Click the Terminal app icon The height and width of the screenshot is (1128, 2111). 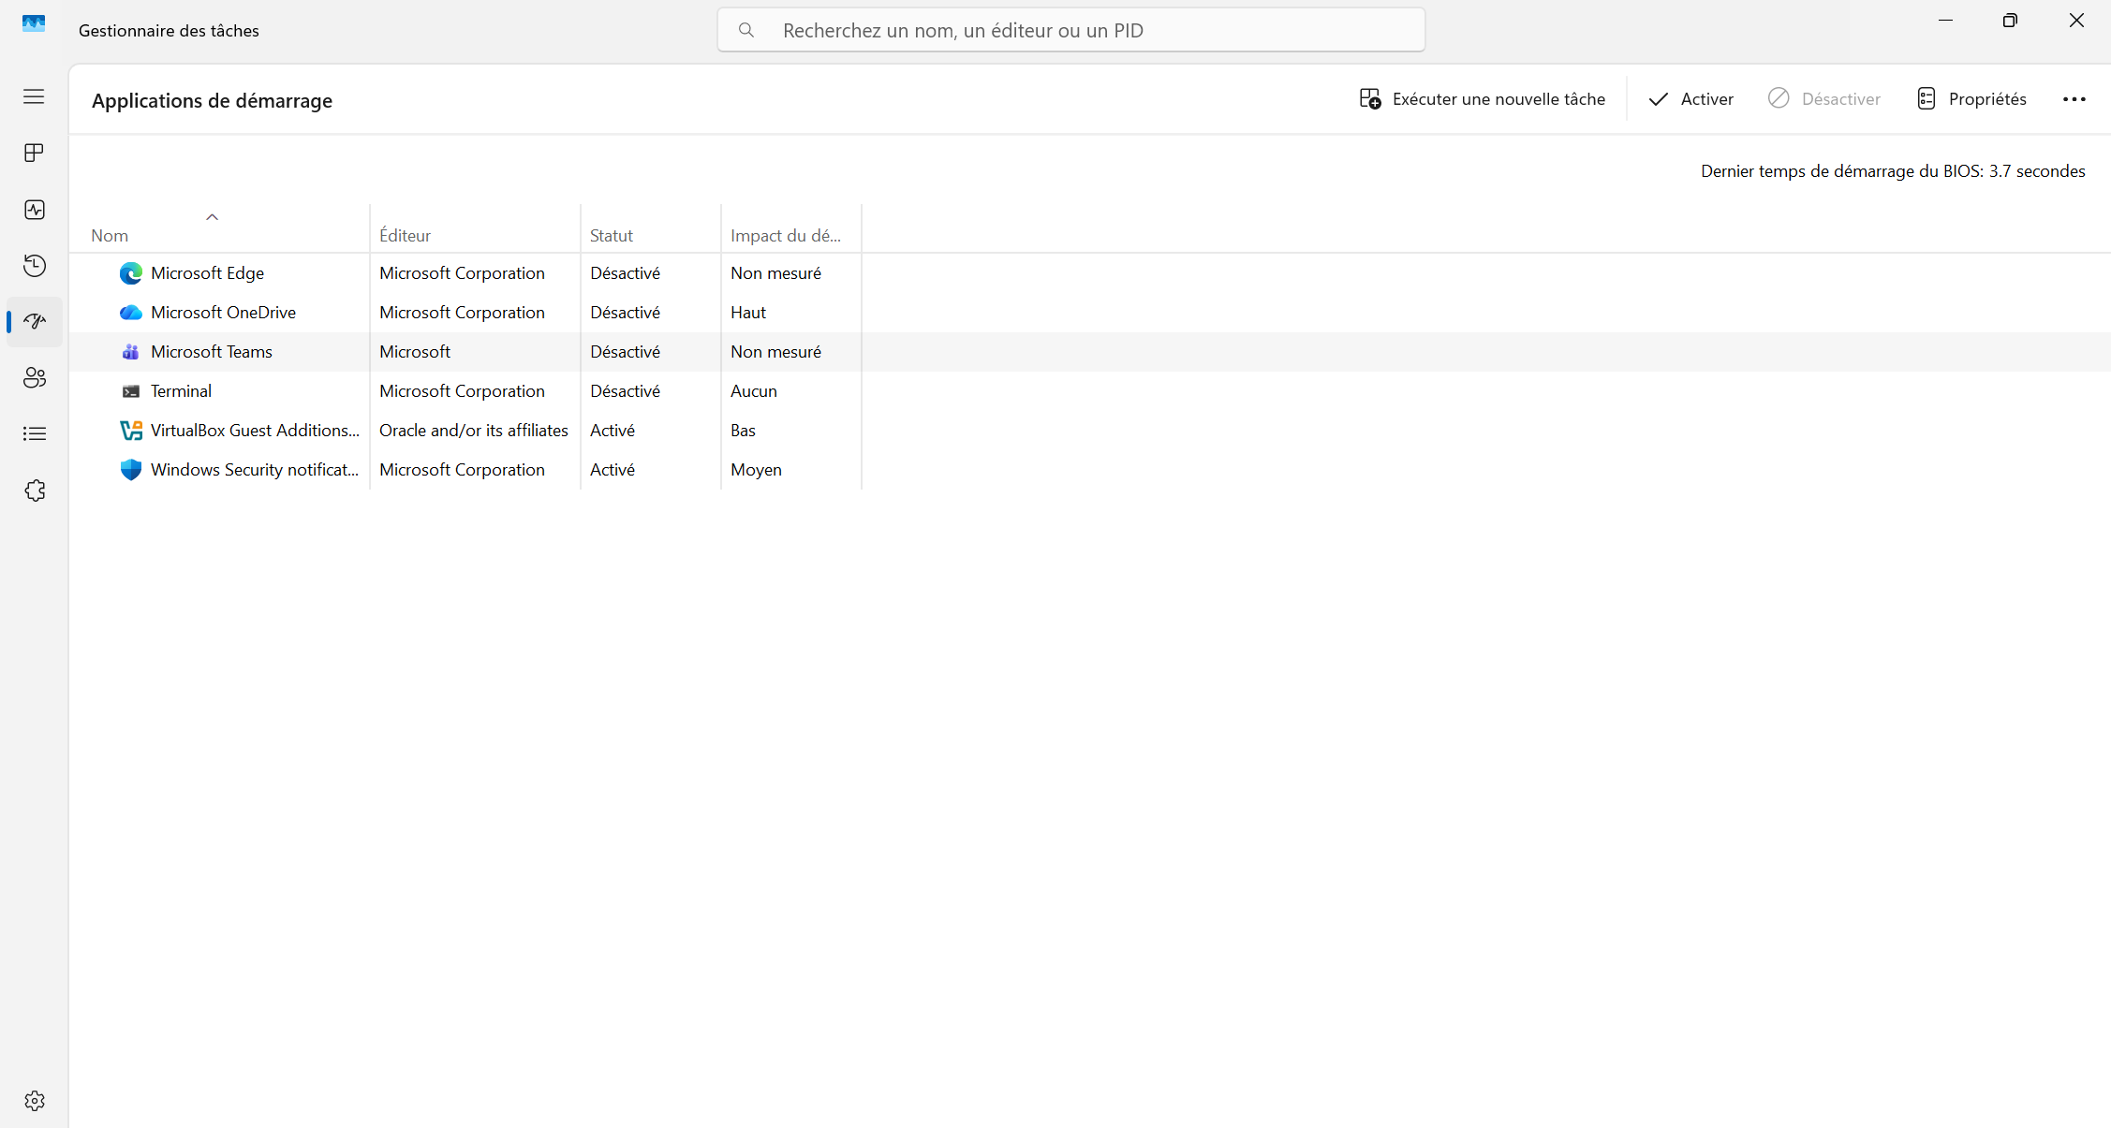130,391
